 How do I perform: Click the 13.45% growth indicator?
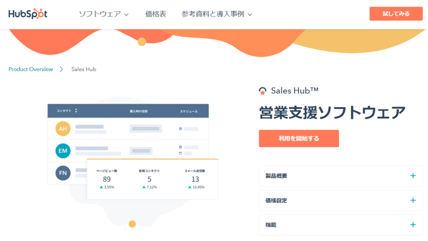[x=196, y=187]
